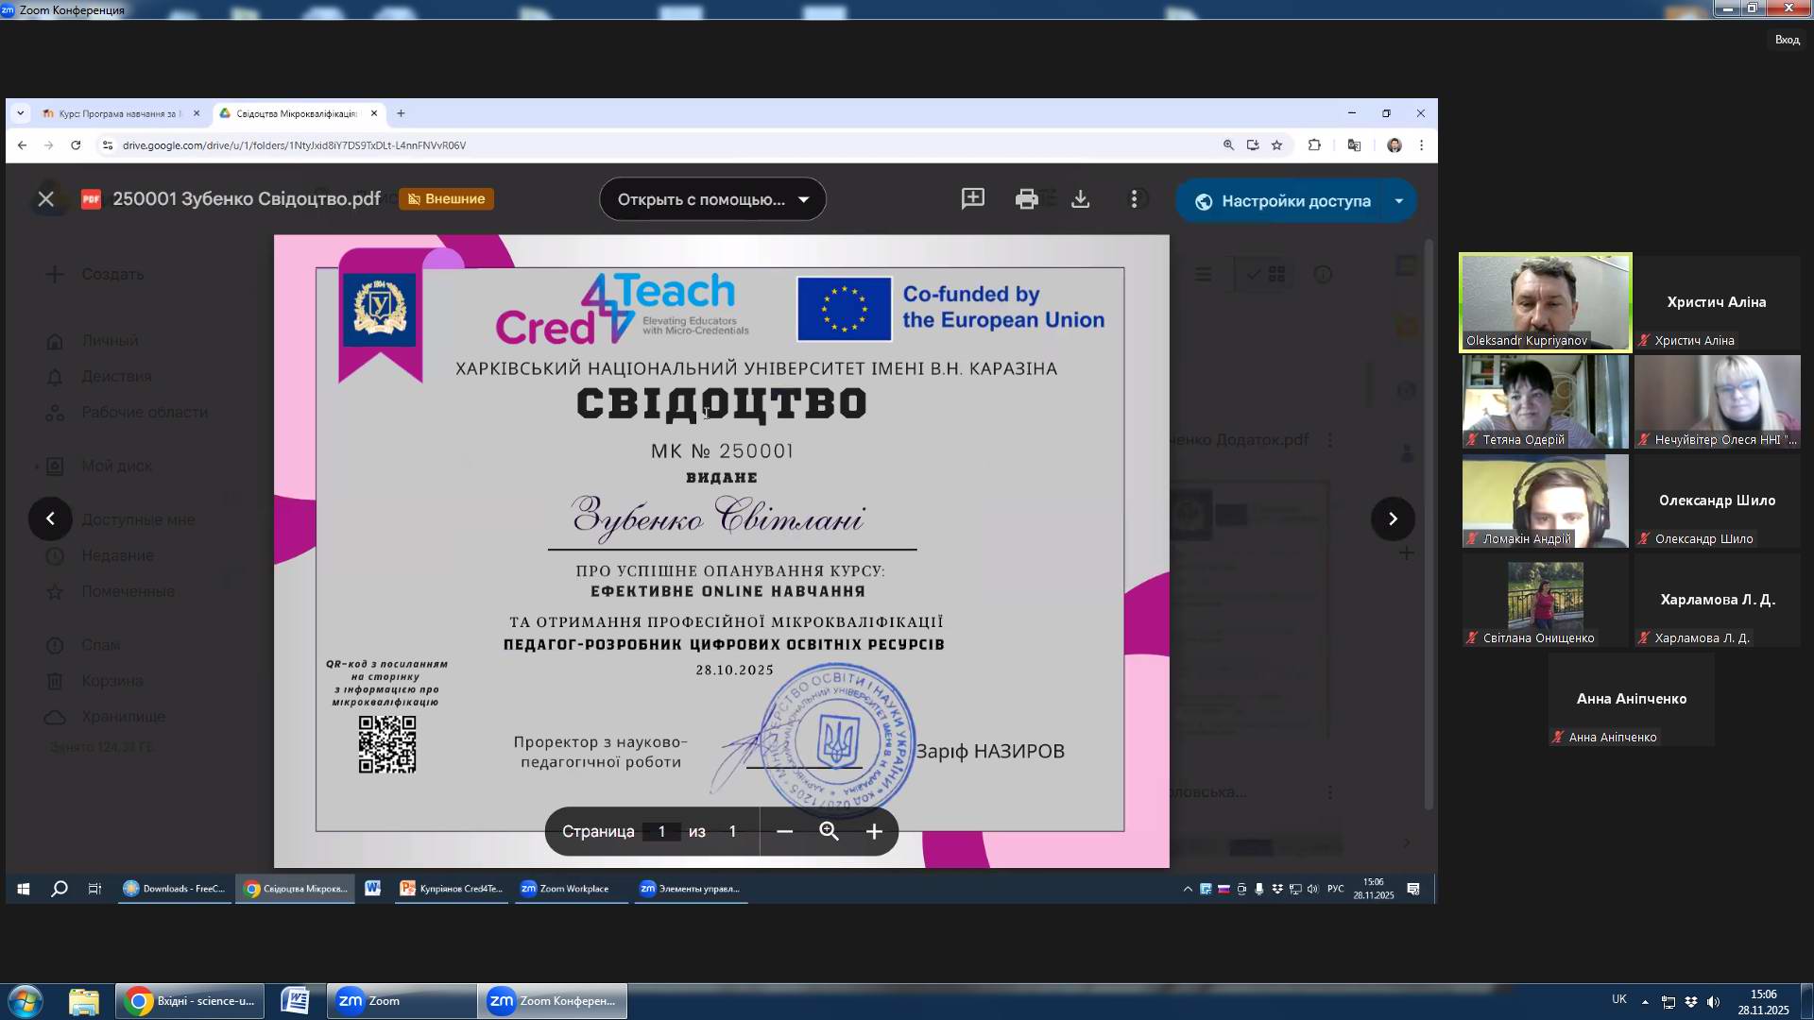1814x1020 pixels.
Task: Zoom in with the plus icon
Action: pyautogui.click(x=874, y=831)
